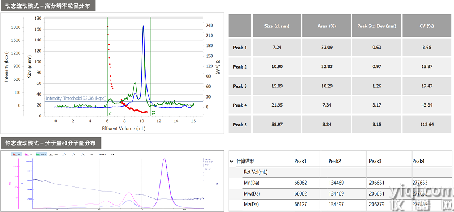Click the Size (d. nm) column header
The height and width of the screenshot is (212, 454).
click(277, 26)
